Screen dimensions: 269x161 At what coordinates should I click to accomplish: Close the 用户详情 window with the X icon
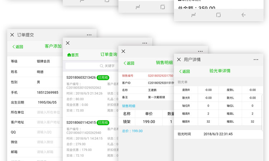tap(179, 59)
